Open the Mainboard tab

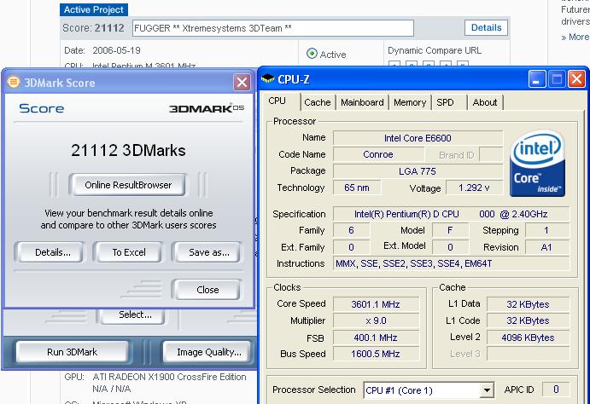[x=362, y=102]
